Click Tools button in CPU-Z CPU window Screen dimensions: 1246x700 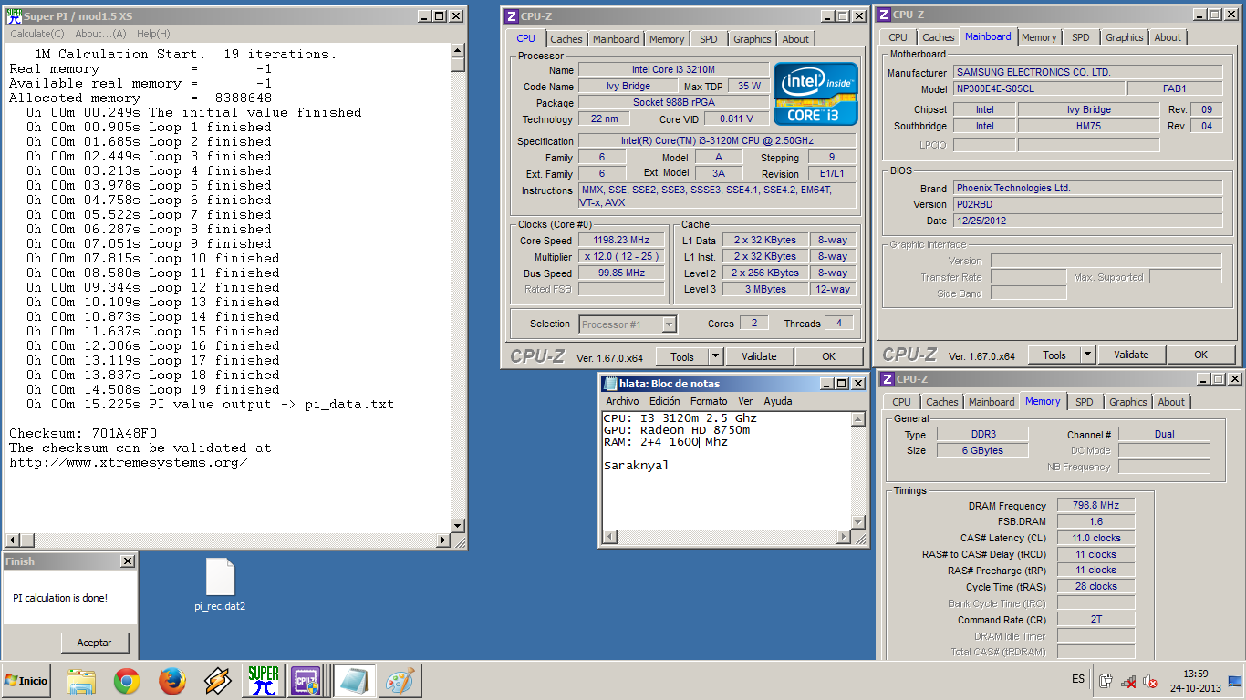pos(681,357)
